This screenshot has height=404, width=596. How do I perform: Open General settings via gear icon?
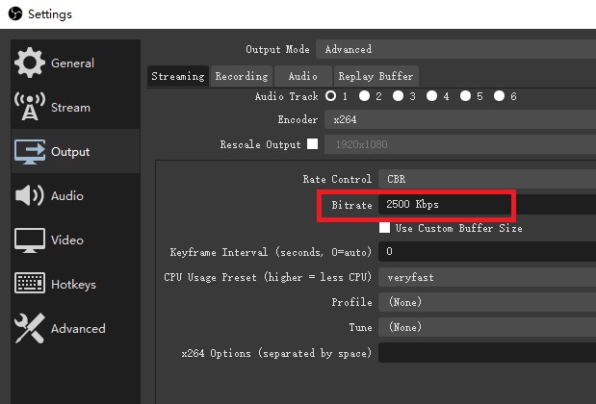(x=29, y=63)
